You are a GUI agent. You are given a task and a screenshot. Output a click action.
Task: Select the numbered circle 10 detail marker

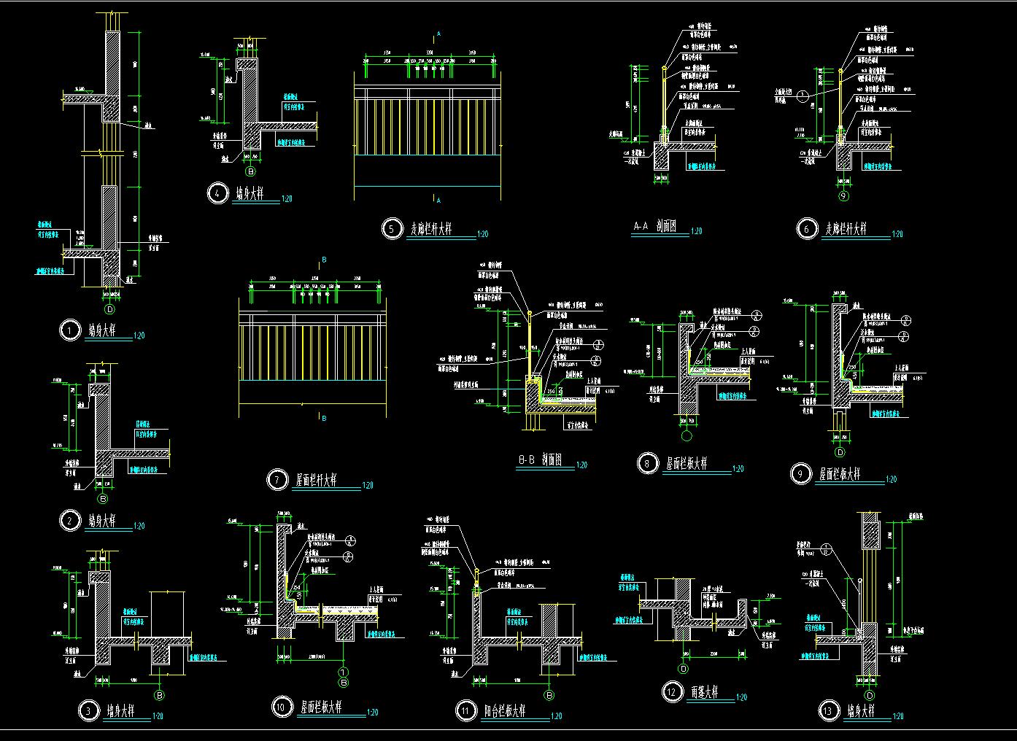click(x=282, y=707)
